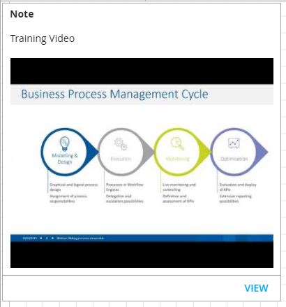Click the Training Video text
Viewport: 286px width, 307px height.
coord(43,38)
